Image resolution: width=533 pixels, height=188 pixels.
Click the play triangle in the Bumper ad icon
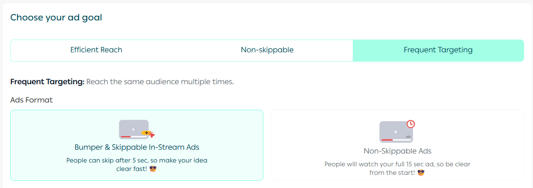click(133, 129)
